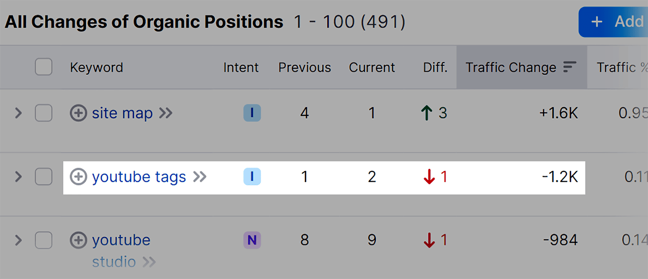Click the sort icon in Traffic Change header
Image resolution: width=648 pixels, height=279 pixels.
[x=569, y=67]
